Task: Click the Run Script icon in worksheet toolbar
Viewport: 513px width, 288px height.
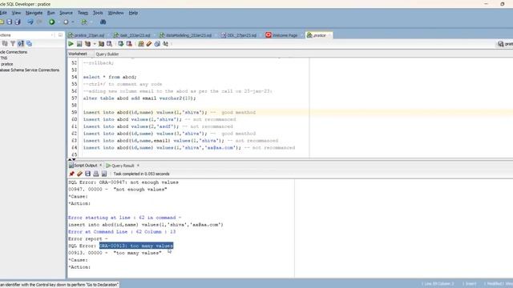Action: coord(79,44)
